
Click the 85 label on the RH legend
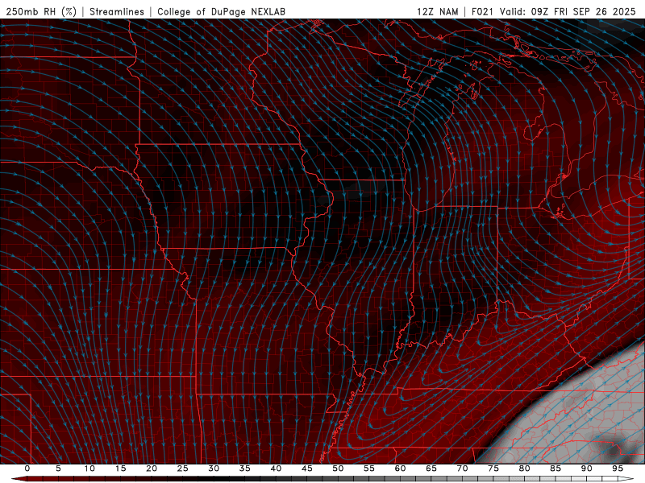coord(556,469)
